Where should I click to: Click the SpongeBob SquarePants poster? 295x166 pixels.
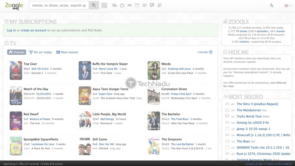tap(16, 146)
